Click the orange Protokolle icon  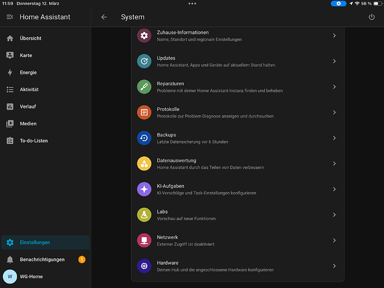(x=144, y=112)
